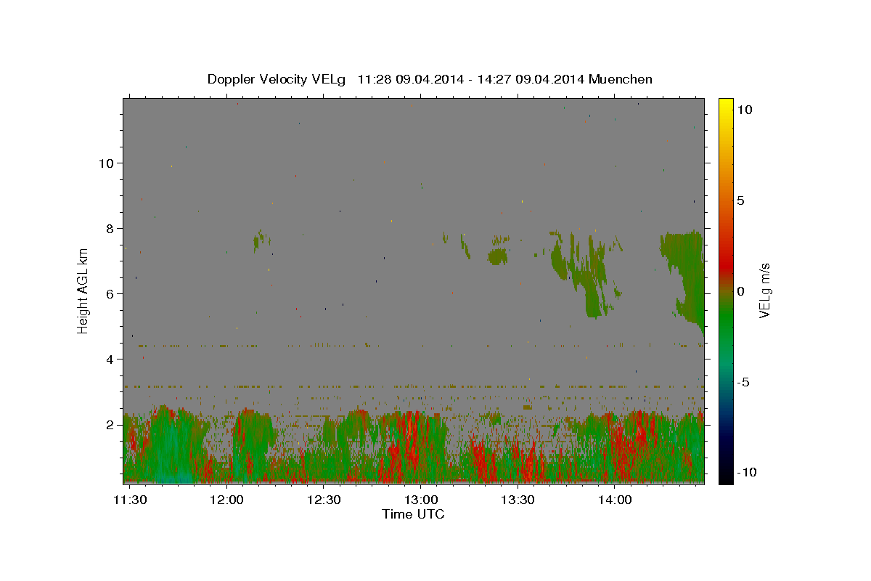Click the yellow top of the colorbar
The height and width of the screenshot is (581, 871).
725,105
